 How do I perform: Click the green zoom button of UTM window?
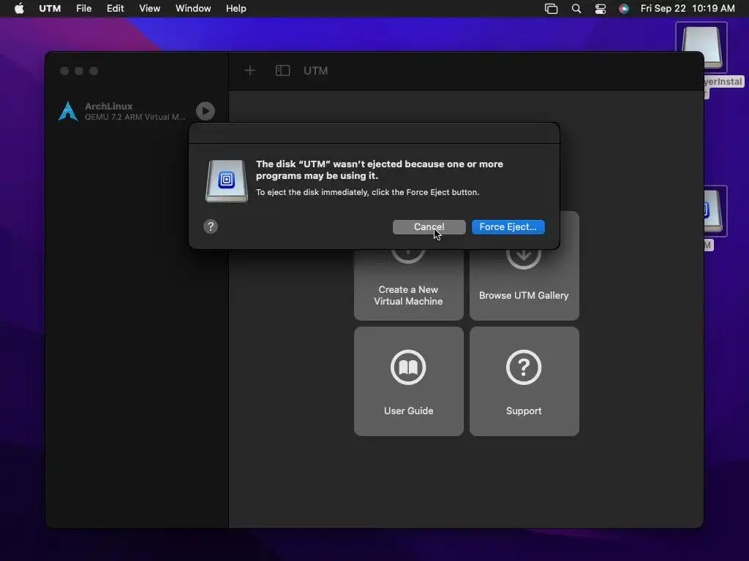point(94,71)
